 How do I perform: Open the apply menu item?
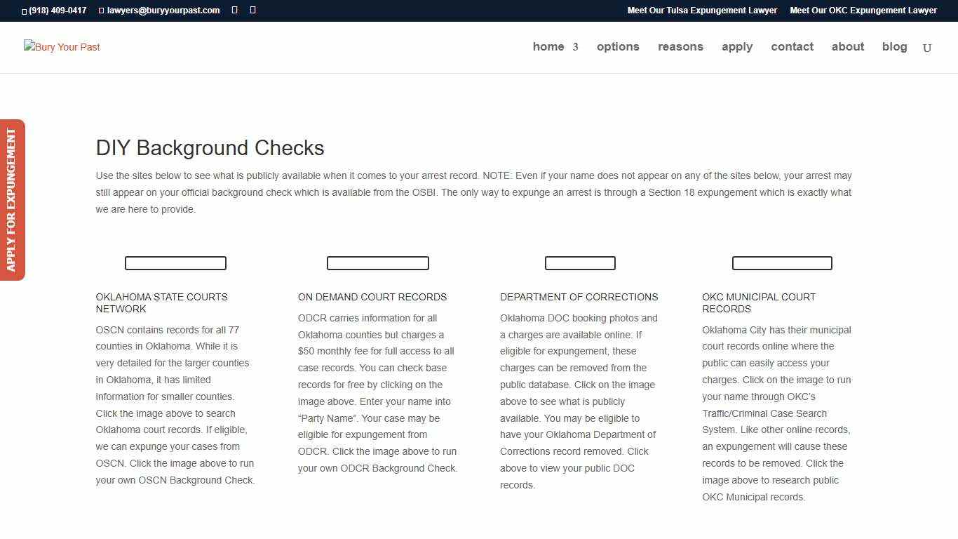736,46
